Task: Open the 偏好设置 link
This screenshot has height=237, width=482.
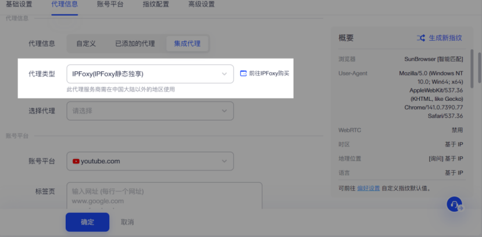Action: pos(368,188)
